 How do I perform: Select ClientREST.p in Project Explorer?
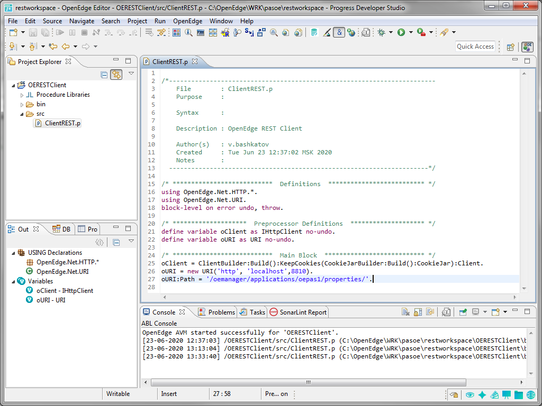[x=57, y=123]
